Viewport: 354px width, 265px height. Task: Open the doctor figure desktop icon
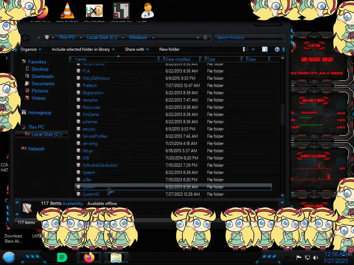(147, 11)
